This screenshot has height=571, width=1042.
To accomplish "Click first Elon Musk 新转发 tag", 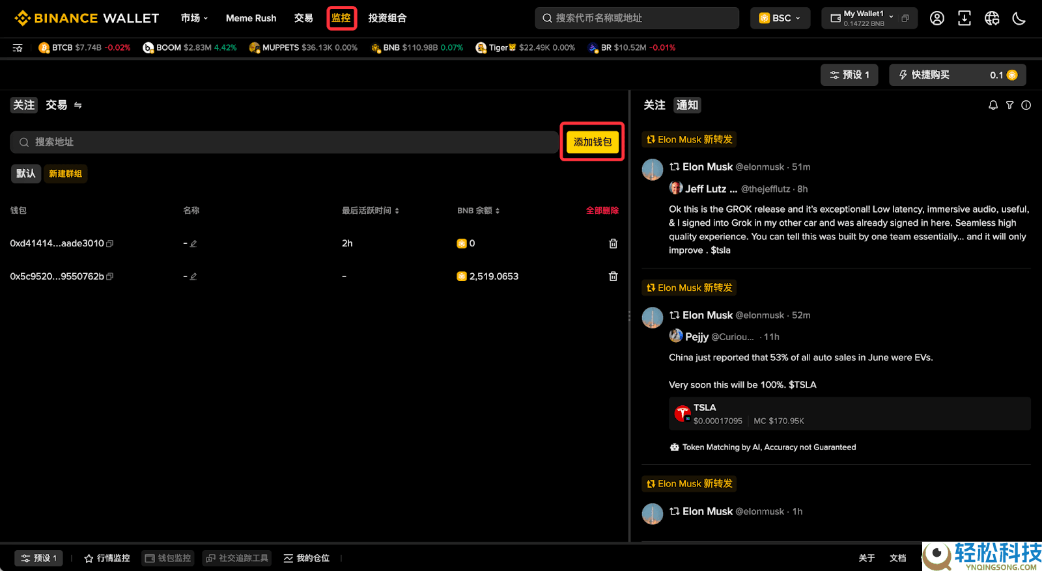I will point(689,139).
